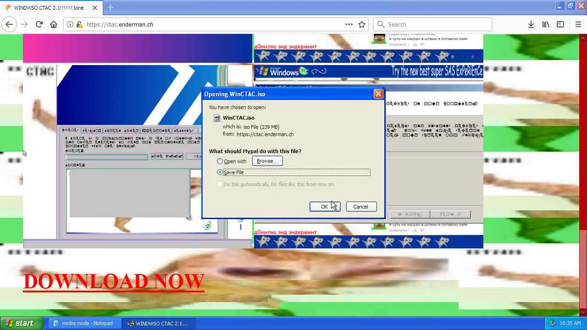
Task: Click the system tray security icon
Action: pyautogui.click(x=553, y=323)
